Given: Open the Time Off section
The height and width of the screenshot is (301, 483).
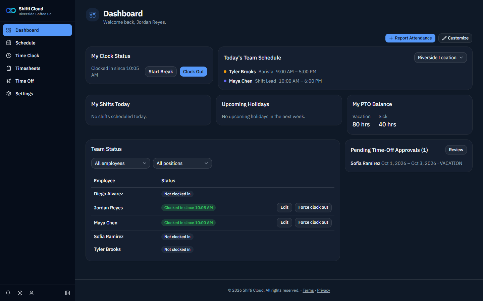Looking at the screenshot, I should [37, 81].
